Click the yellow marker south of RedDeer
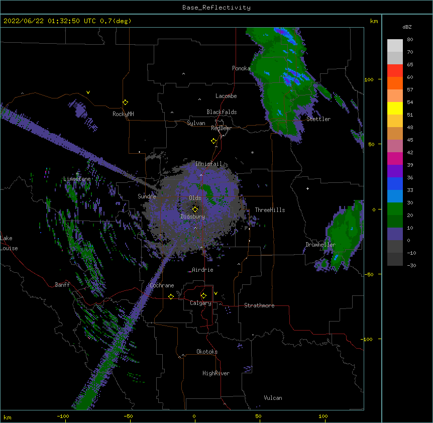The width and height of the screenshot is (433, 423). coord(214,141)
